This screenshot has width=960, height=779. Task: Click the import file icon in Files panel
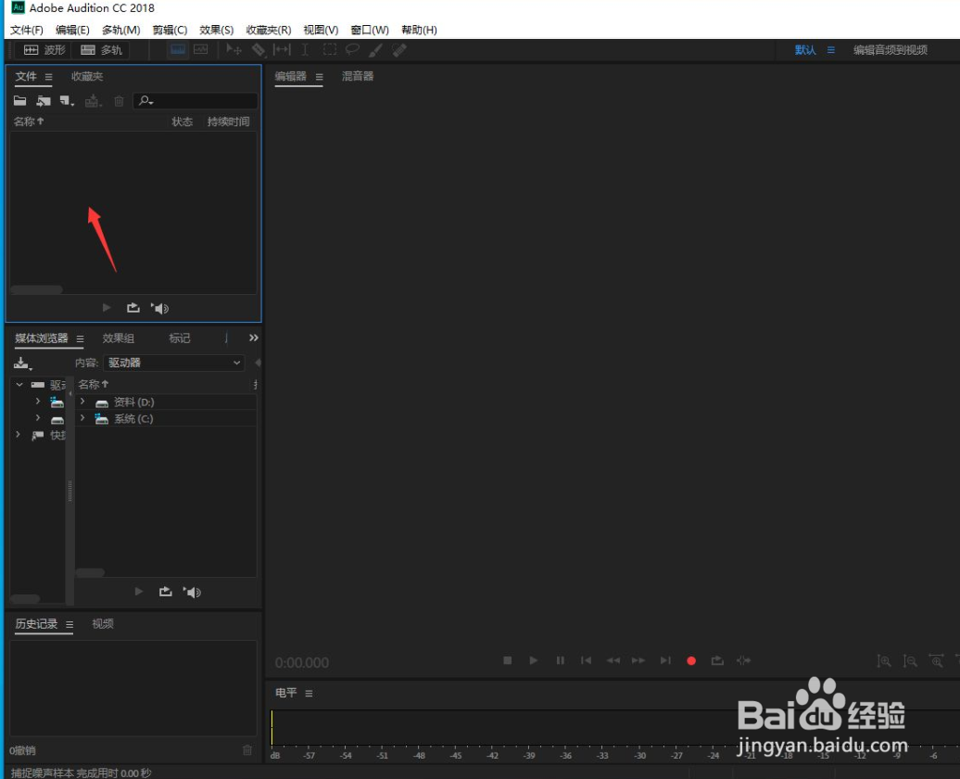click(x=43, y=100)
